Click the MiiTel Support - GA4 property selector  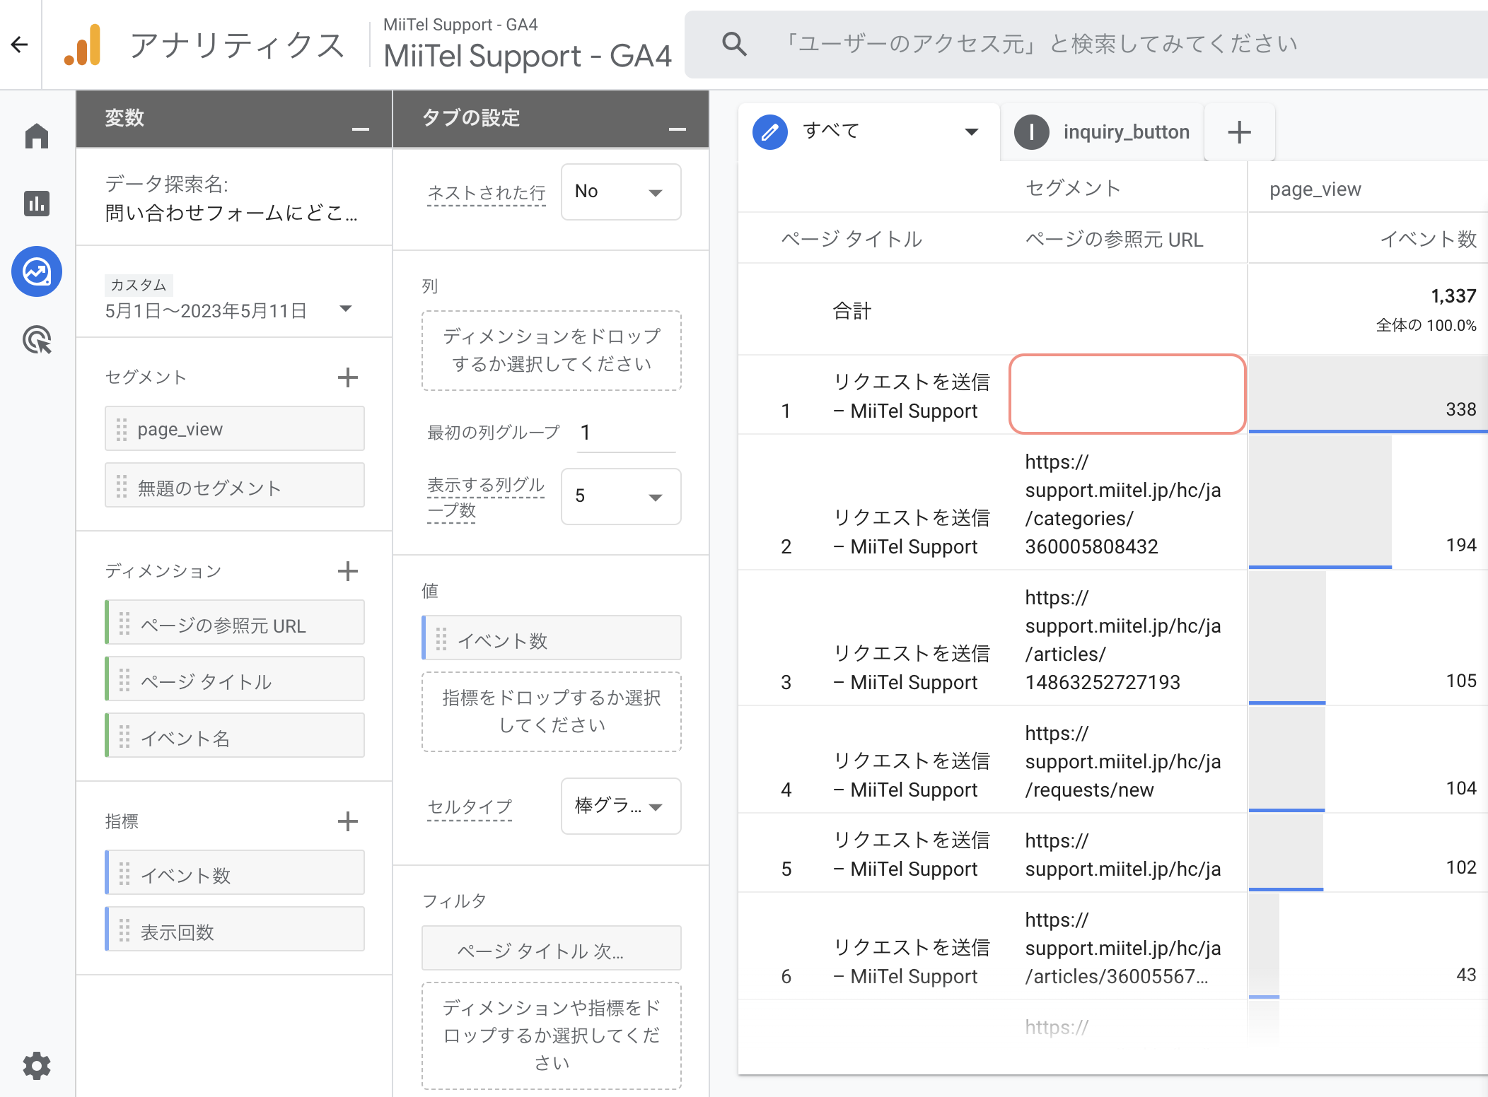(527, 45)
